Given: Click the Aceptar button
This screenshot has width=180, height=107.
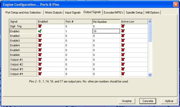Looking at the screenshot, I should click(127, 101).
